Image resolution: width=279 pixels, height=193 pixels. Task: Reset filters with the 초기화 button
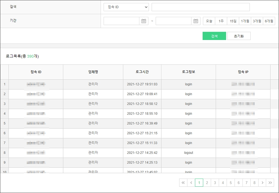coord(239,36)
